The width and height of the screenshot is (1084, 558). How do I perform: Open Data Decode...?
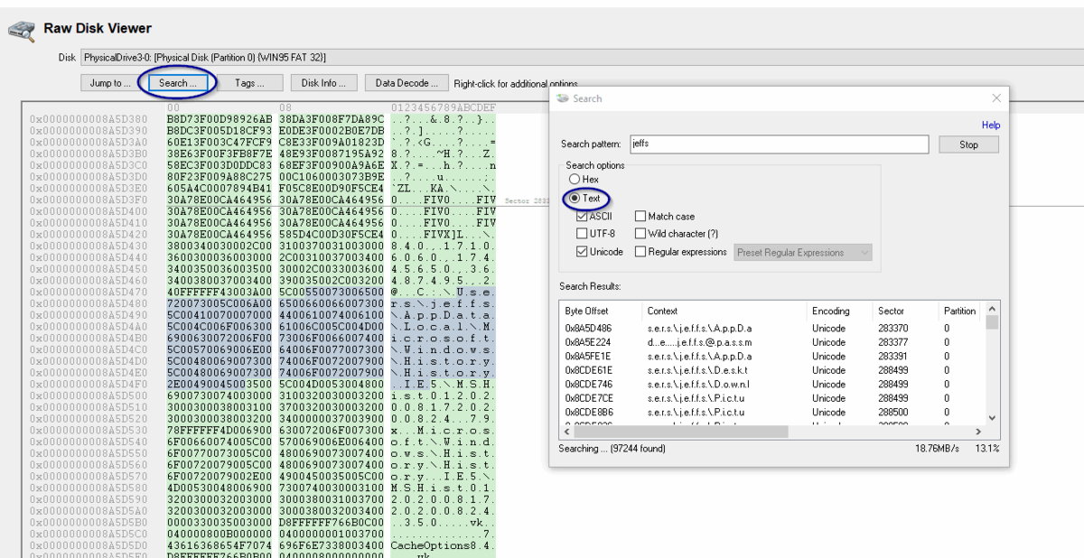[406, 83]
